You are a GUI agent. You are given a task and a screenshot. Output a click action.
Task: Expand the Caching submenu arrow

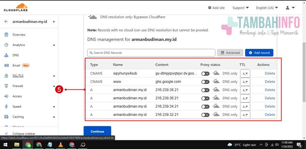point(54,117)
